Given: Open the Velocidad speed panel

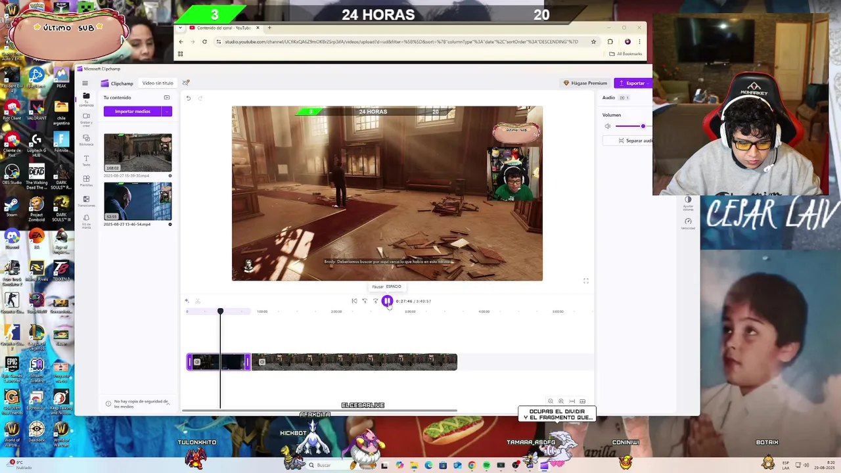Looking at the screenshot, I should coord(688,223).
